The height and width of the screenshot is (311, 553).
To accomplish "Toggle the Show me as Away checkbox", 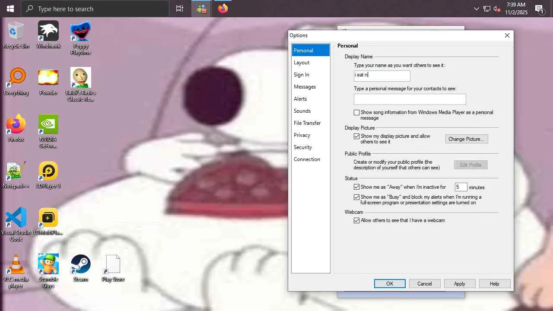I will pos(356,187).
